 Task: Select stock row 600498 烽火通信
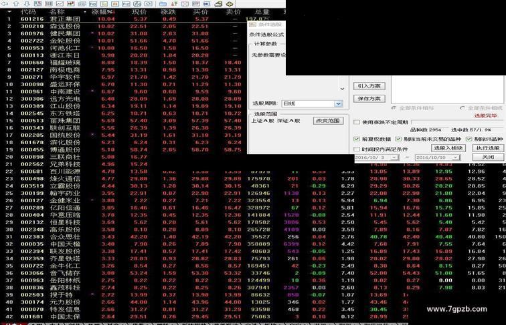pos(253,179)
